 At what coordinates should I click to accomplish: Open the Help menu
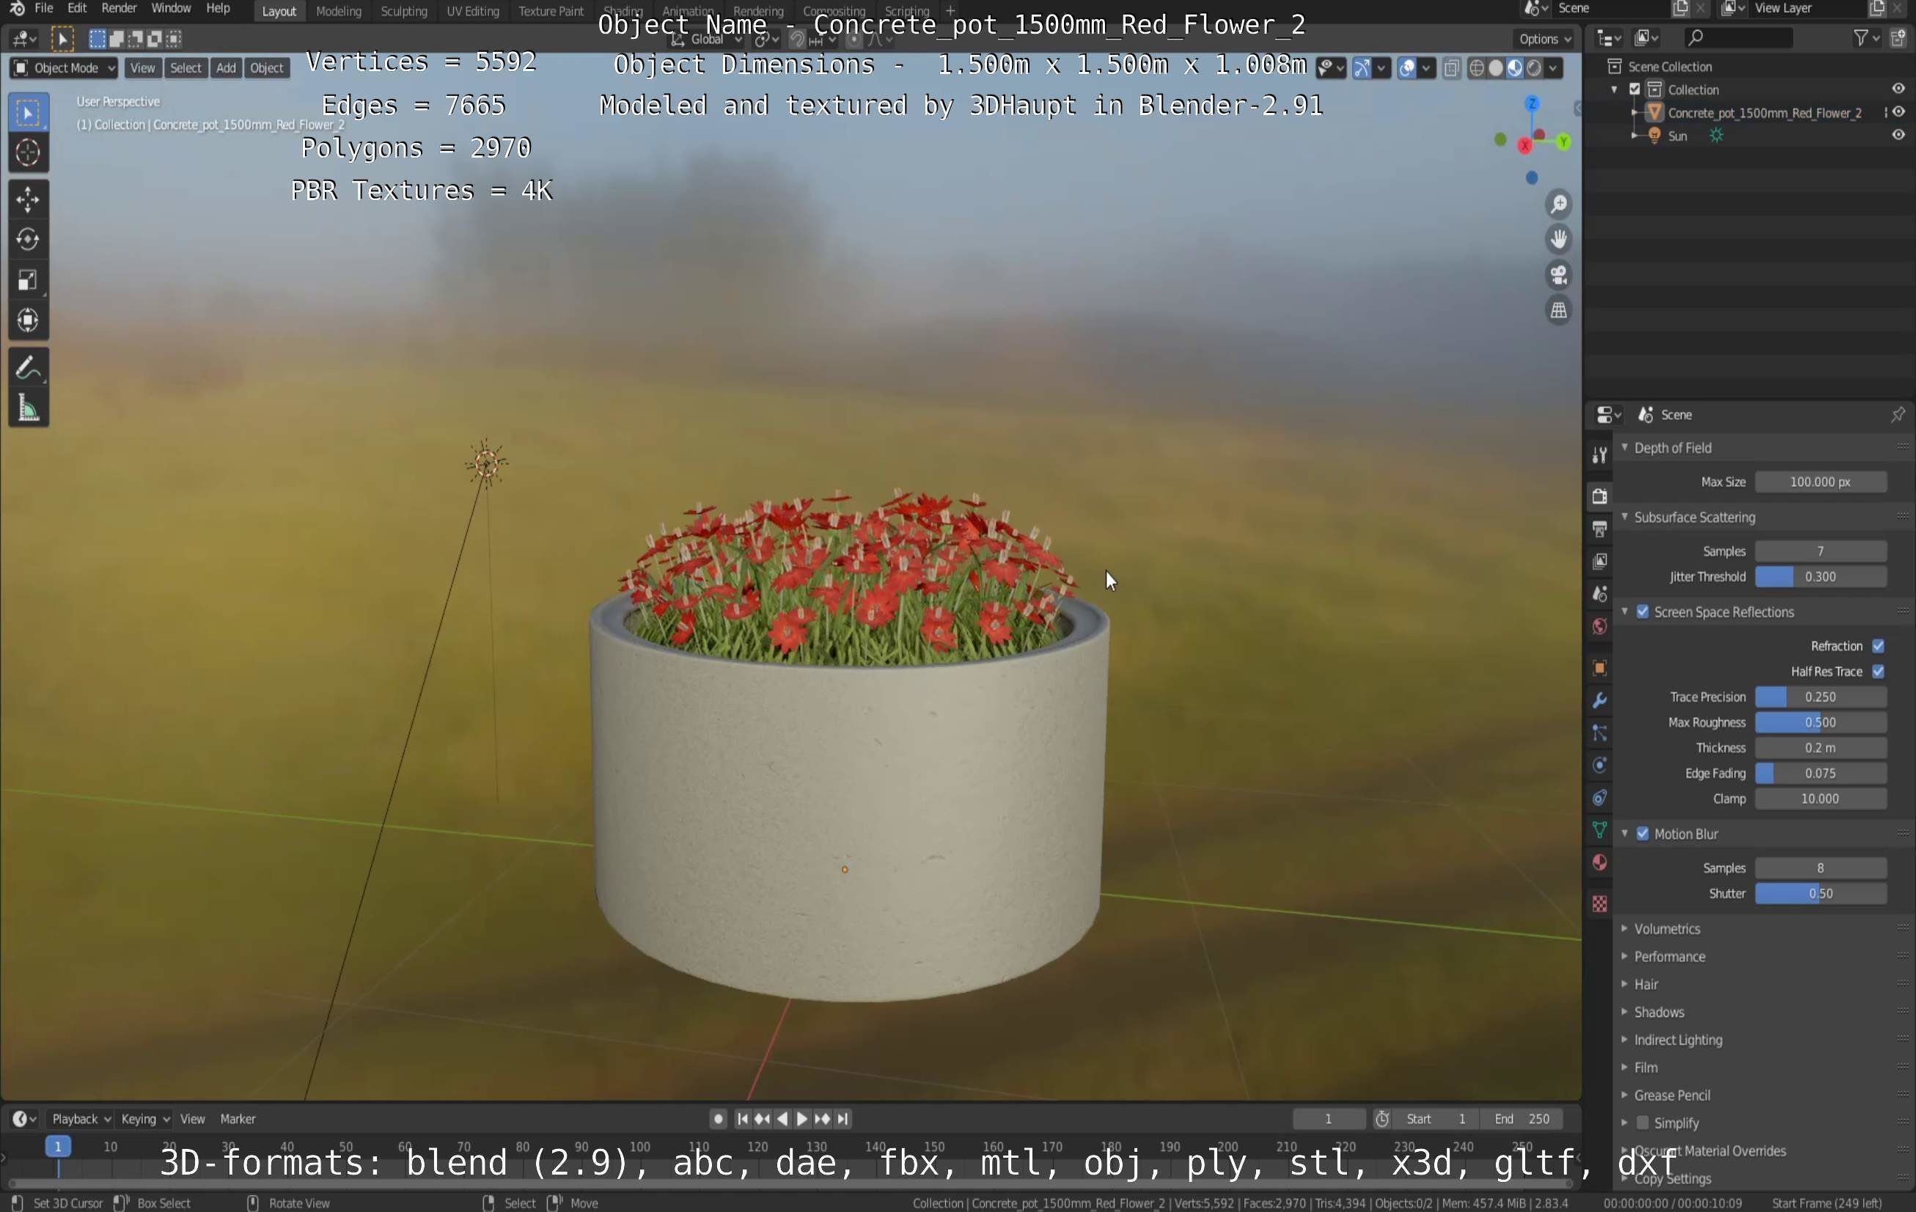coord(218,9)
